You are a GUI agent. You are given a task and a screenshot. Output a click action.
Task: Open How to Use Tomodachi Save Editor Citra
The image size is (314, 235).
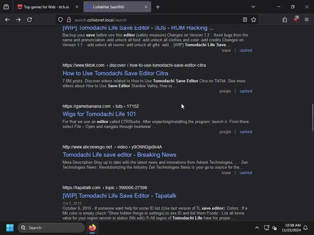[115, 73]
